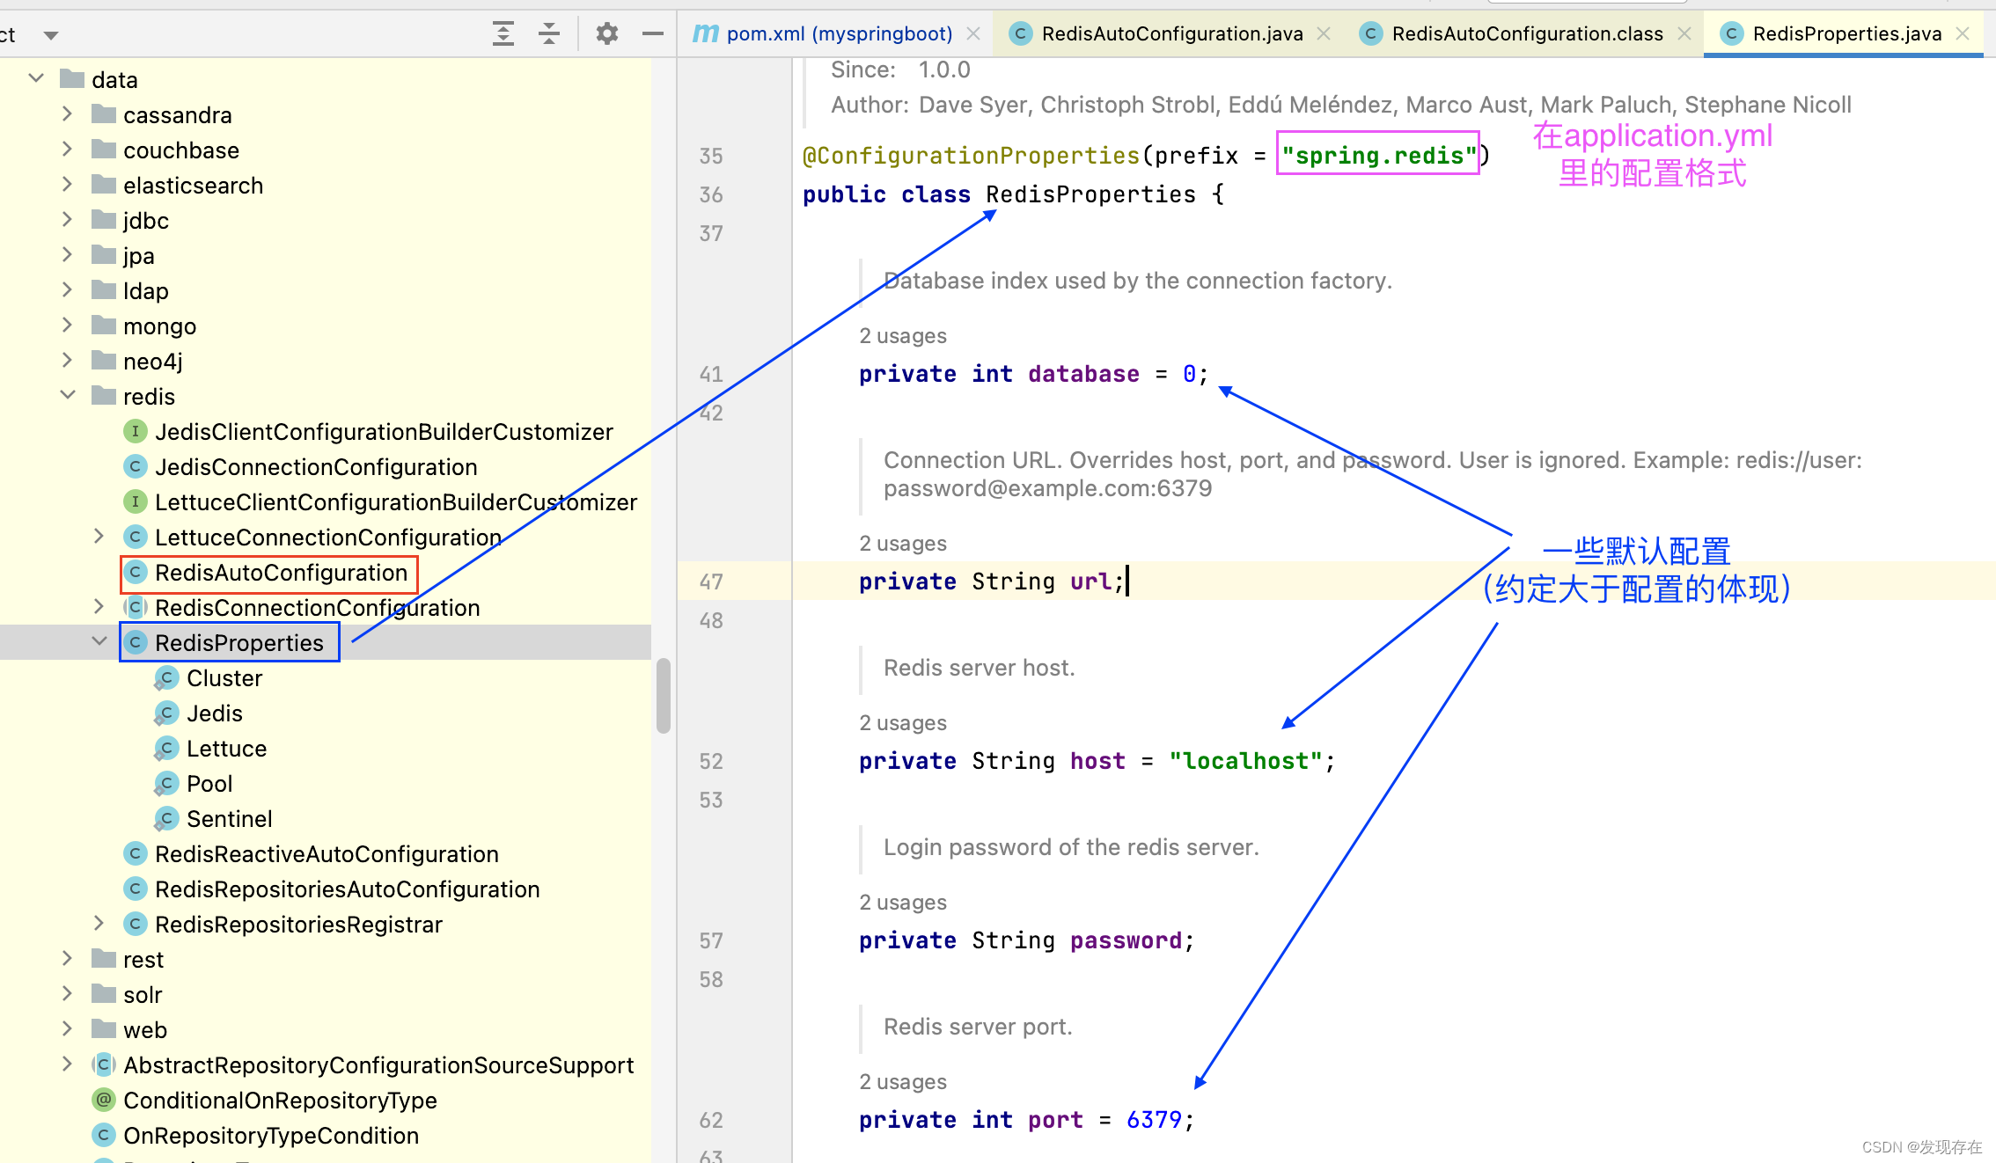Expand the elasticsearch folder
This screenshot has width=1996, height=1163.
tap(68, 184)
